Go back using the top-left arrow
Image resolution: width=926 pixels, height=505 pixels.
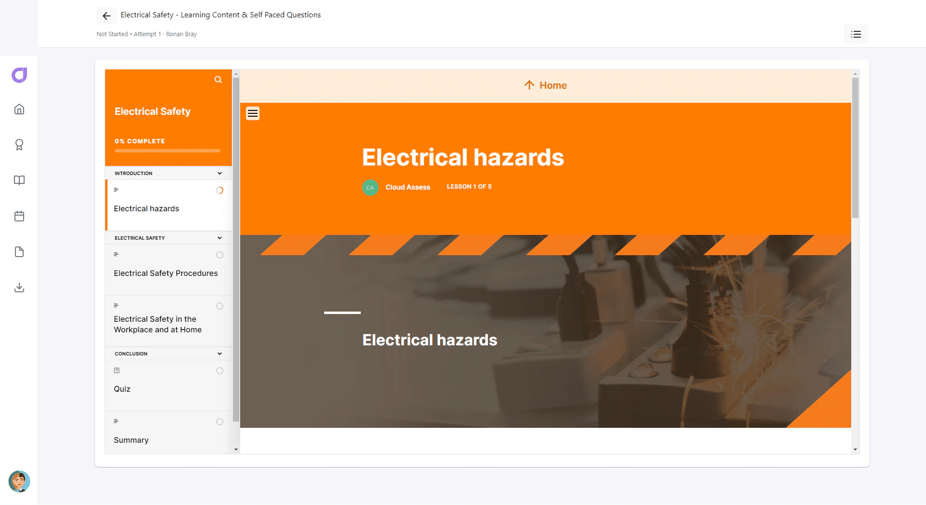coord(106,15)
